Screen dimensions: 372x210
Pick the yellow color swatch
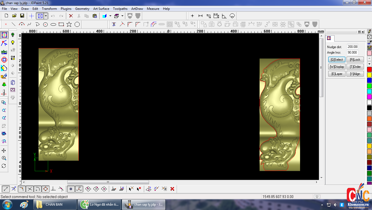pyautogui.click(x=369, y=75)
